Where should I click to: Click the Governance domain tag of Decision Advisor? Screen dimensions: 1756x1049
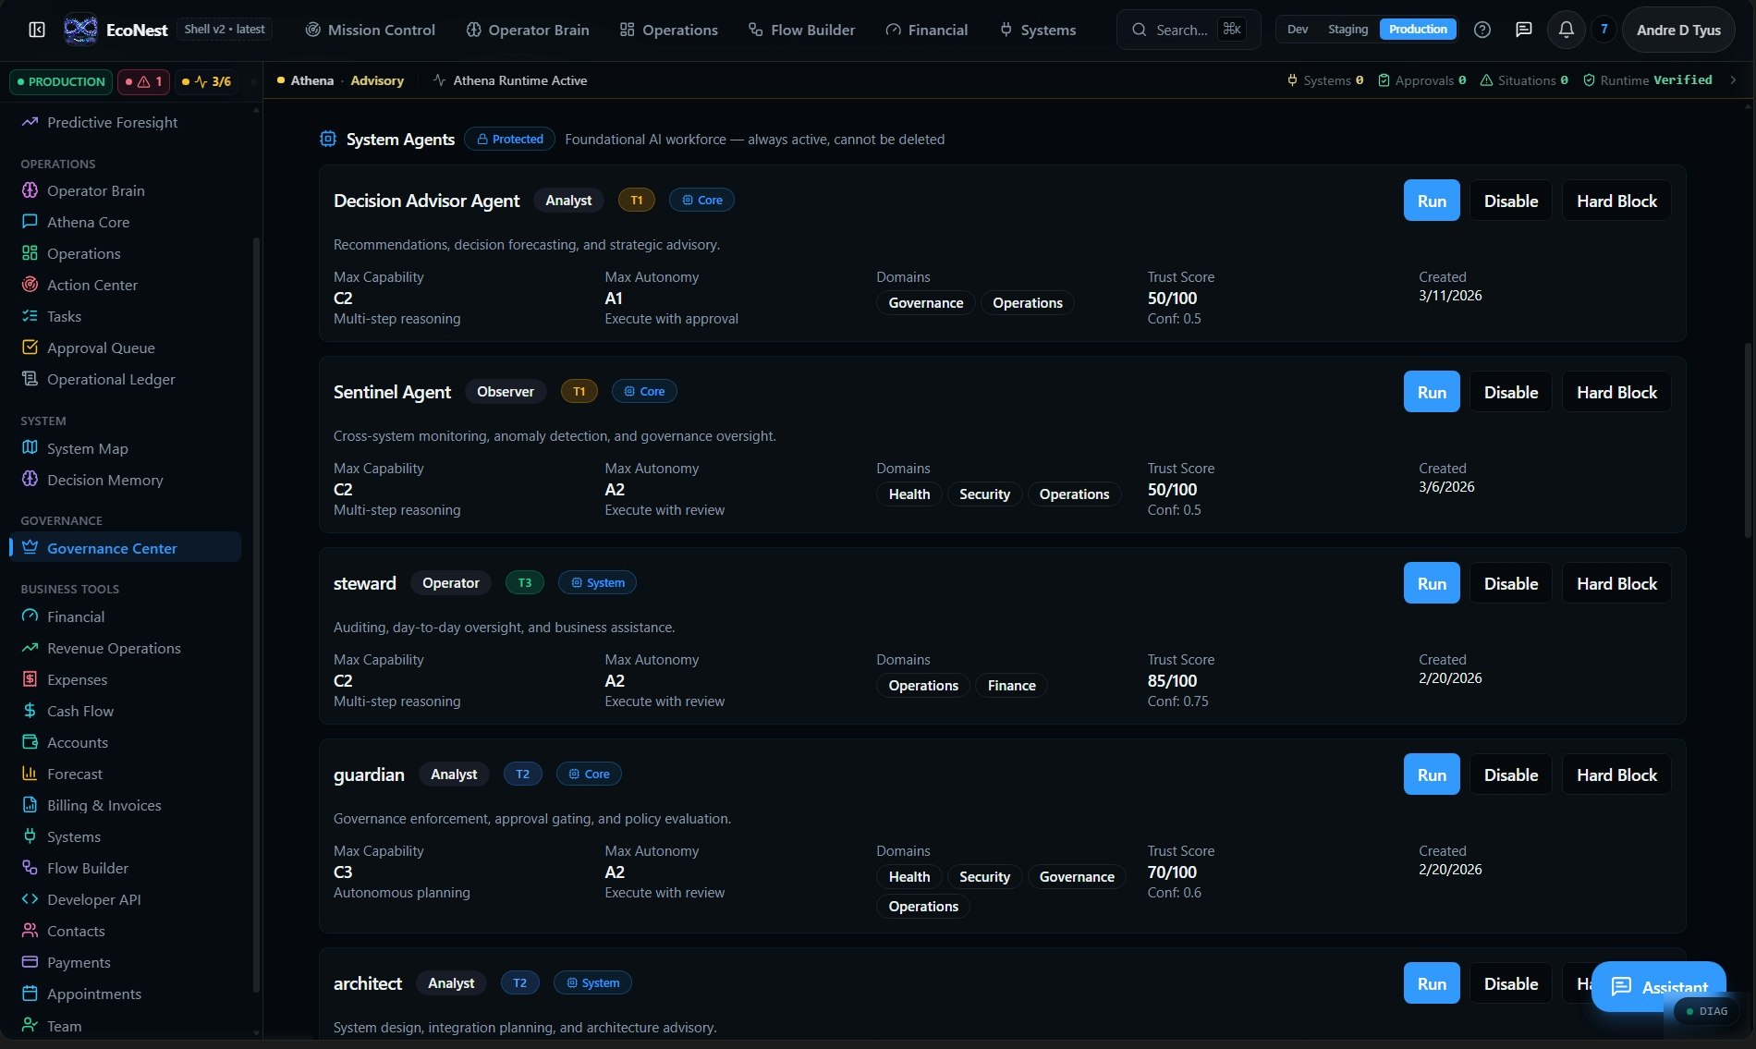[x=925, y=302]
